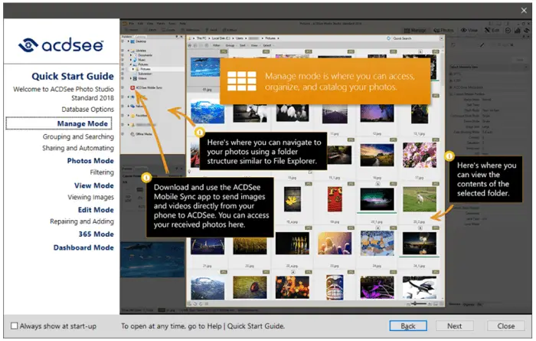The image size is (536, 341).
Task: Open the Welcome to ACDSee Photo Studio page
Action: coord(64,93)
